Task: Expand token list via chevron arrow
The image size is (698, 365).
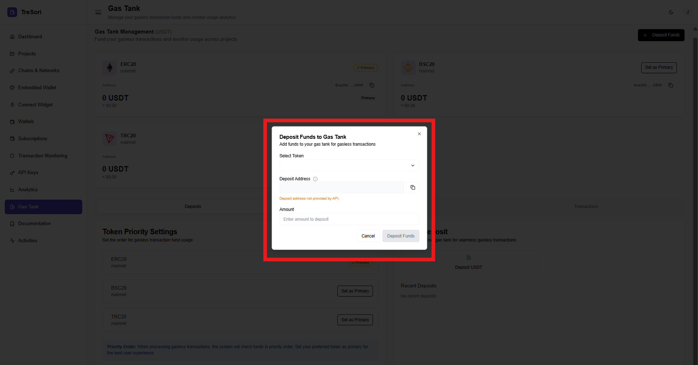Action: [x=413, y=166]
